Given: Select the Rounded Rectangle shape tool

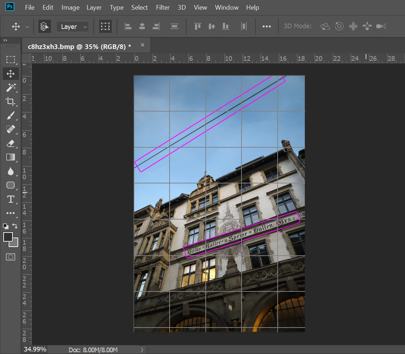Looking at the screenshot, I should [11, 185].
